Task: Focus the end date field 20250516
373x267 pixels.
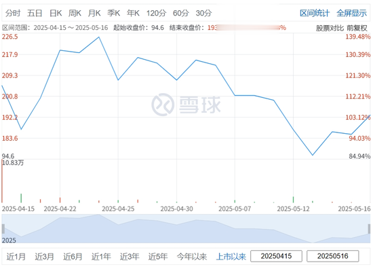Action: [332, 256]
